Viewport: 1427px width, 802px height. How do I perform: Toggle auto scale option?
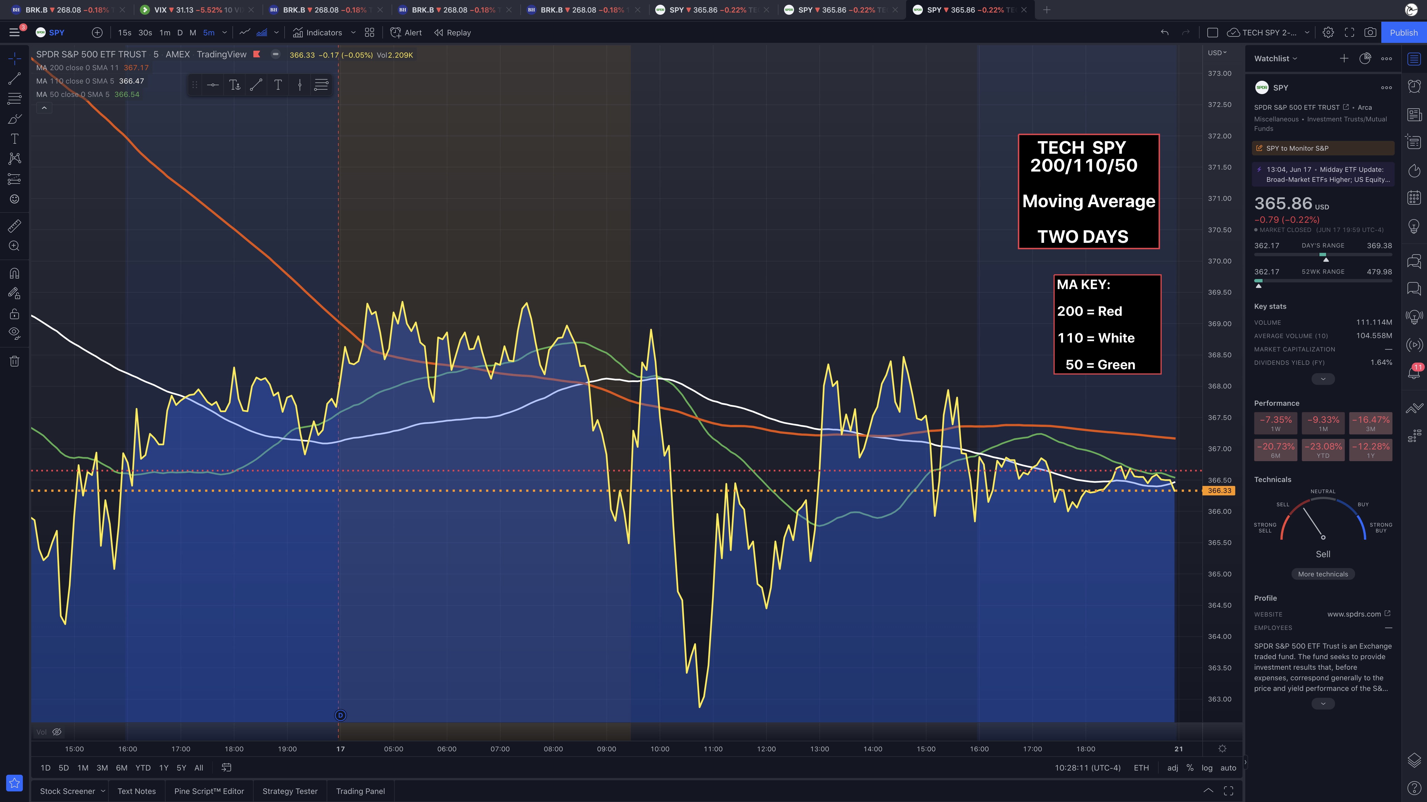[1228, 768]
